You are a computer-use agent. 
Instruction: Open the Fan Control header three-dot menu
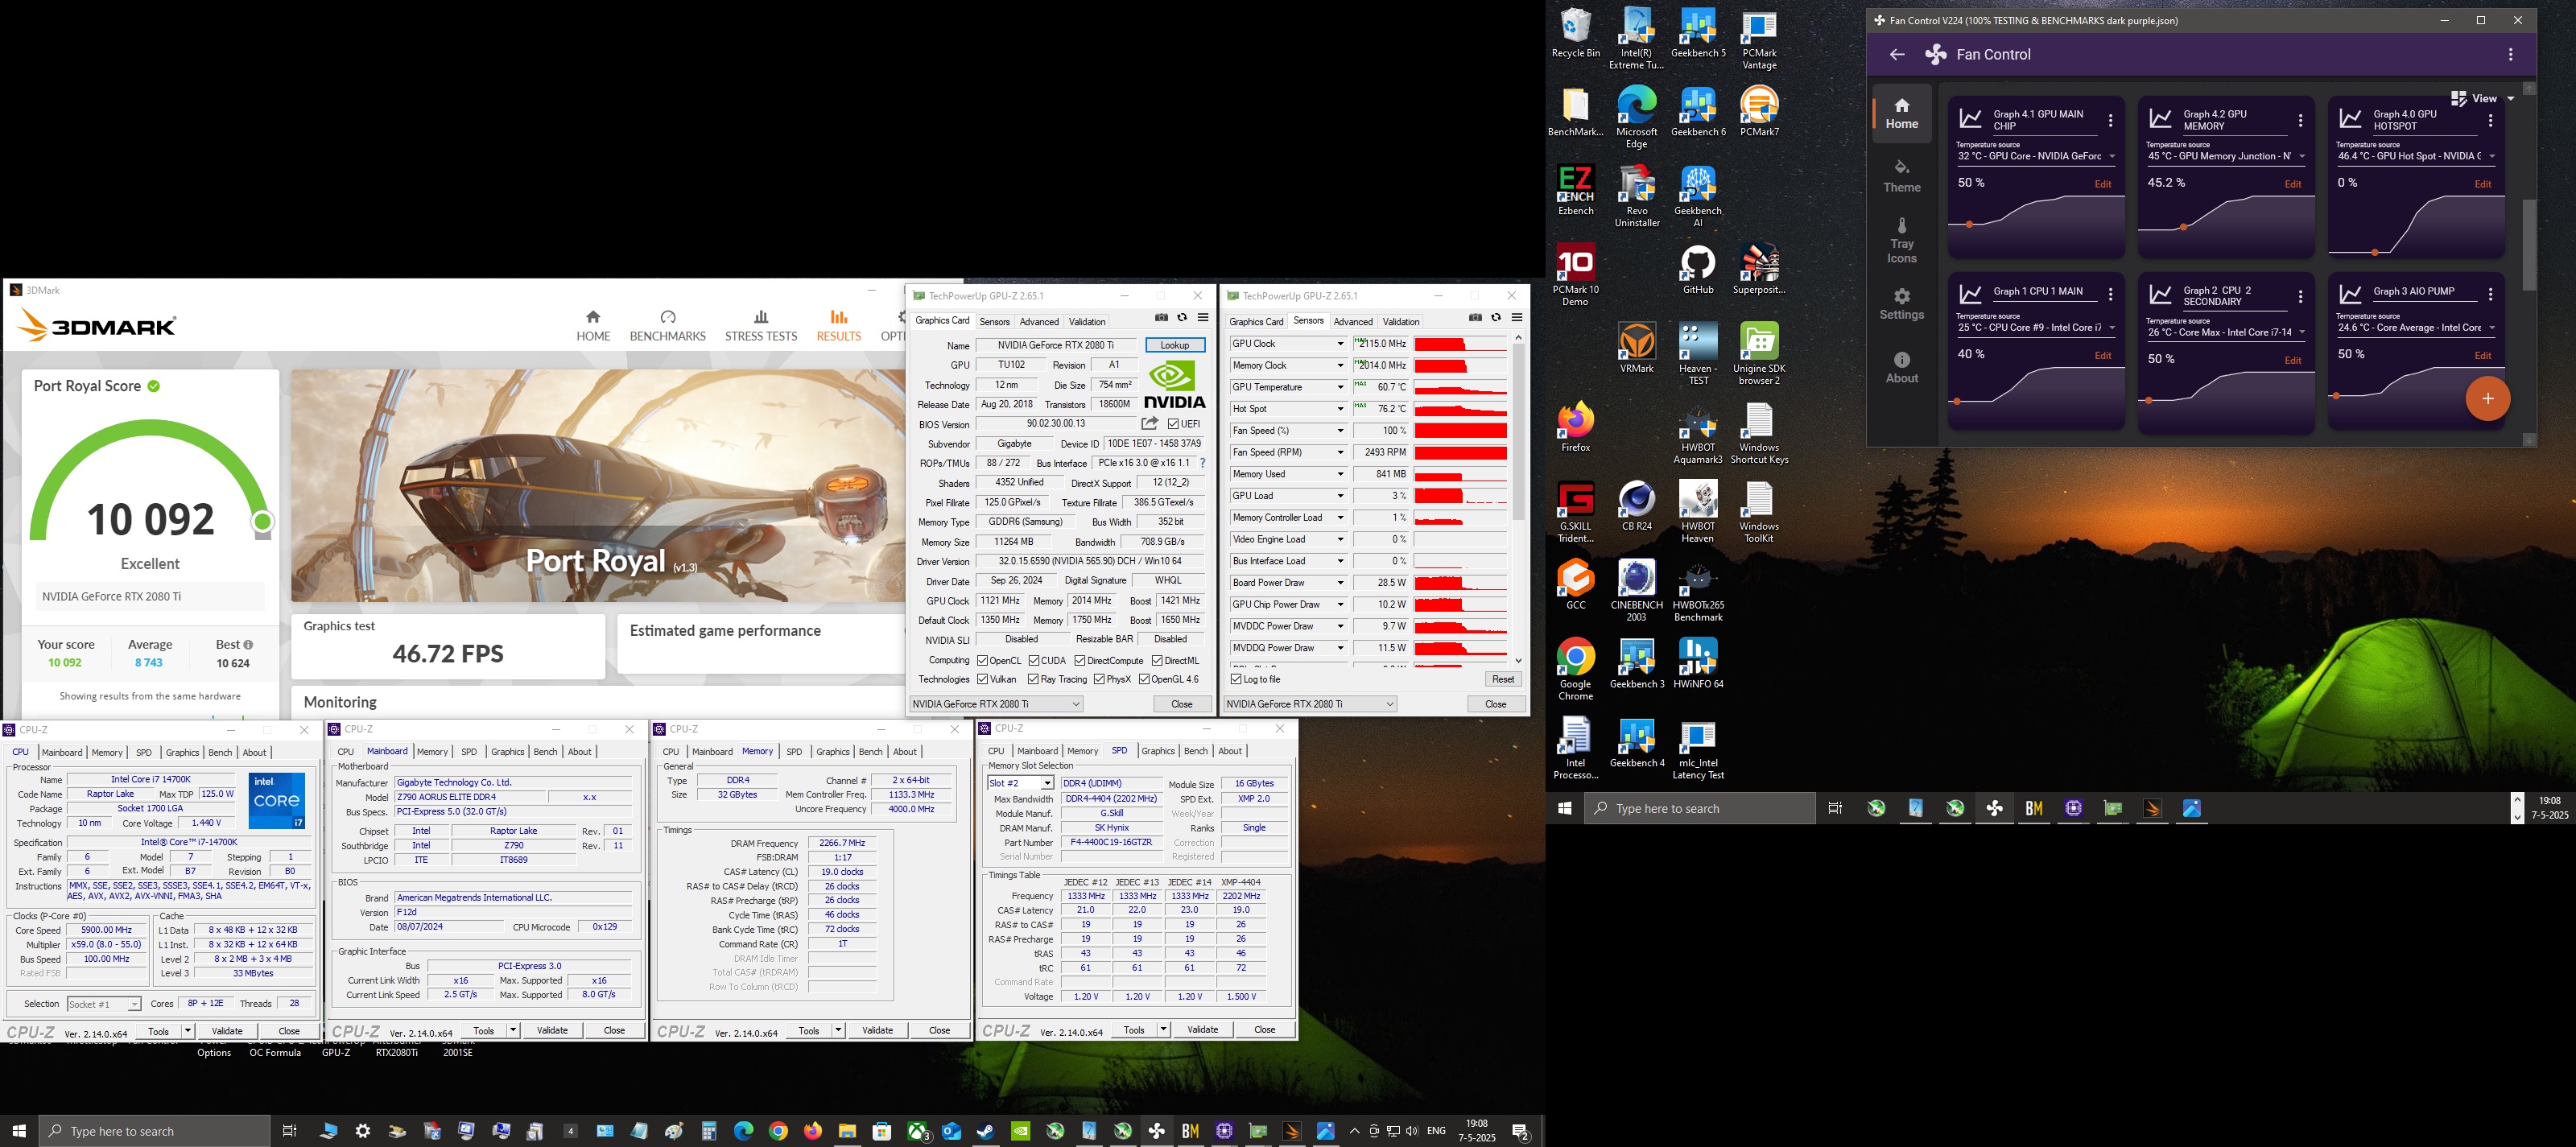tap(2510, 55)
